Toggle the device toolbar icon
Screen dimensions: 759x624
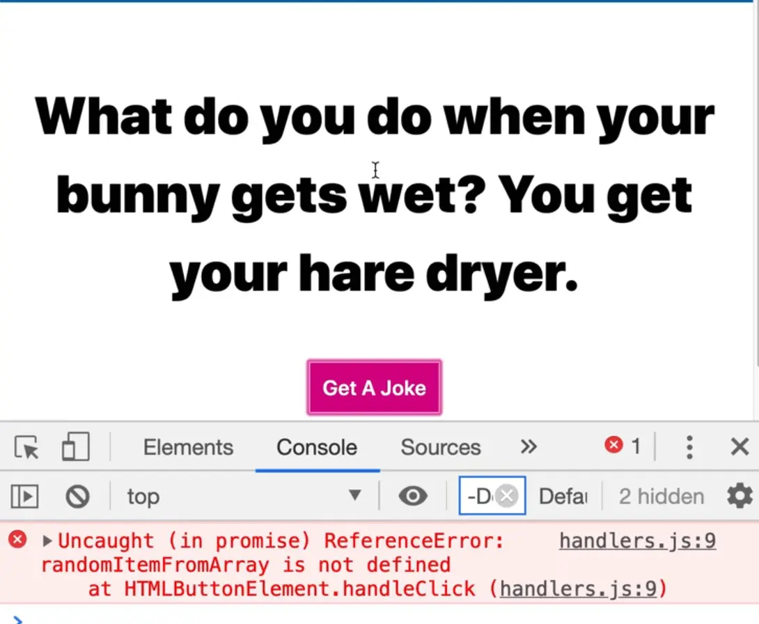[x=75, y=447]
